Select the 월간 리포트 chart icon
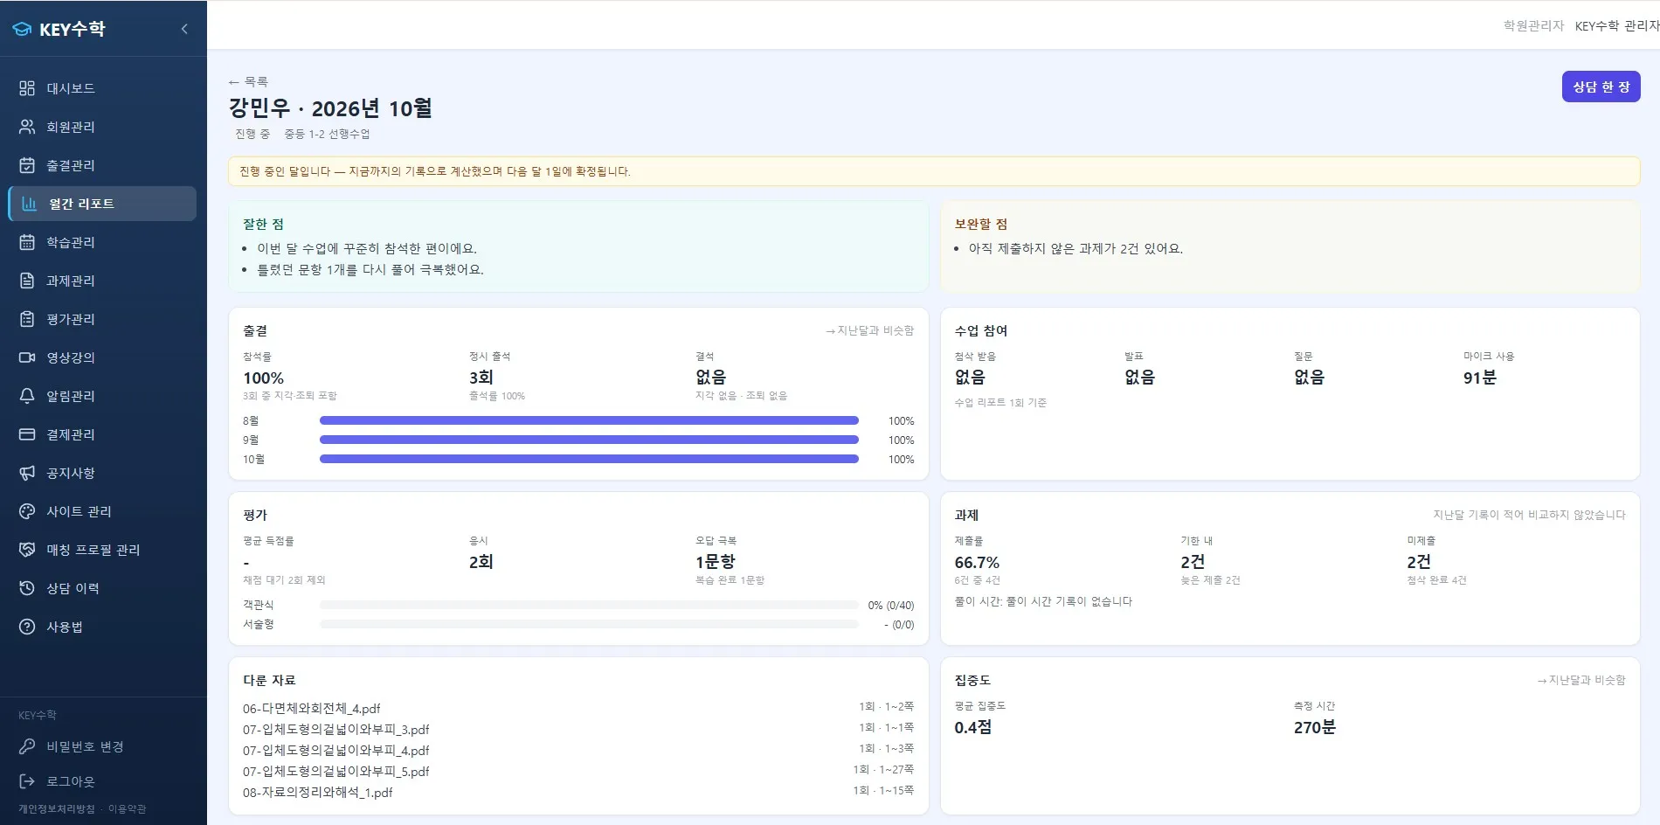1660x825 pixels. click(x=29, y=204)
